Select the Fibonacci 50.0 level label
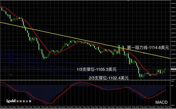The height and width of the screenshot is (109, 176). click(11, 57)
